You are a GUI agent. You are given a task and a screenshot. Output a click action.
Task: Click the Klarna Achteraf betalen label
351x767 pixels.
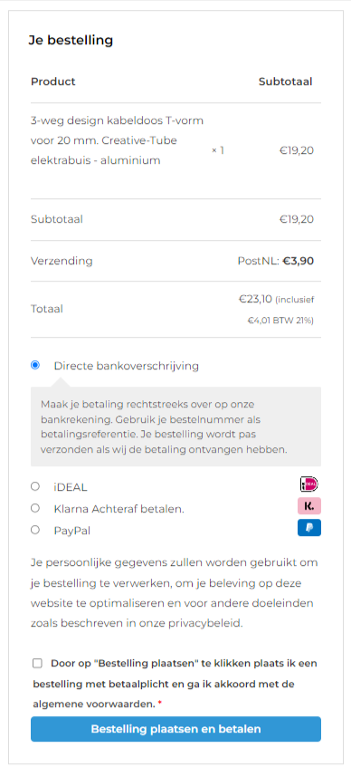coord(119,509)
